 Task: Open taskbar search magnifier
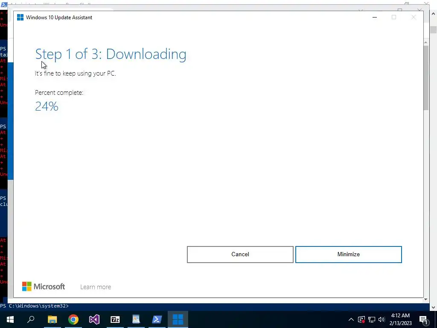click(x=31, y=319)
